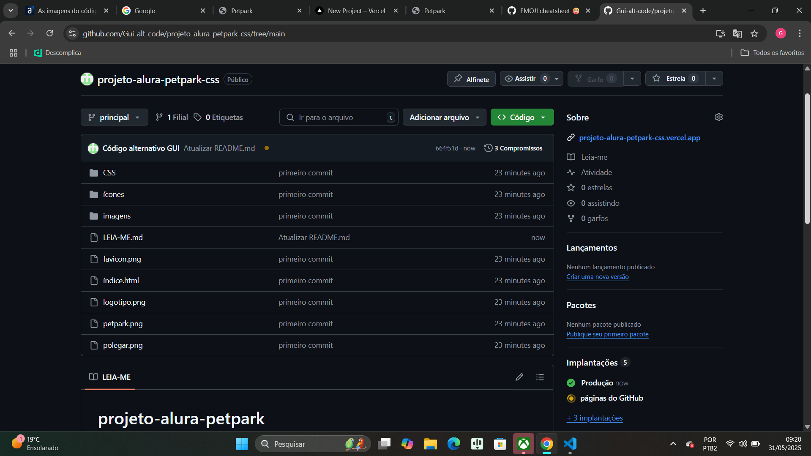Open the Chrome apps grid shortcut
Screen dimensions: 811x456
(x=14, y=53)
